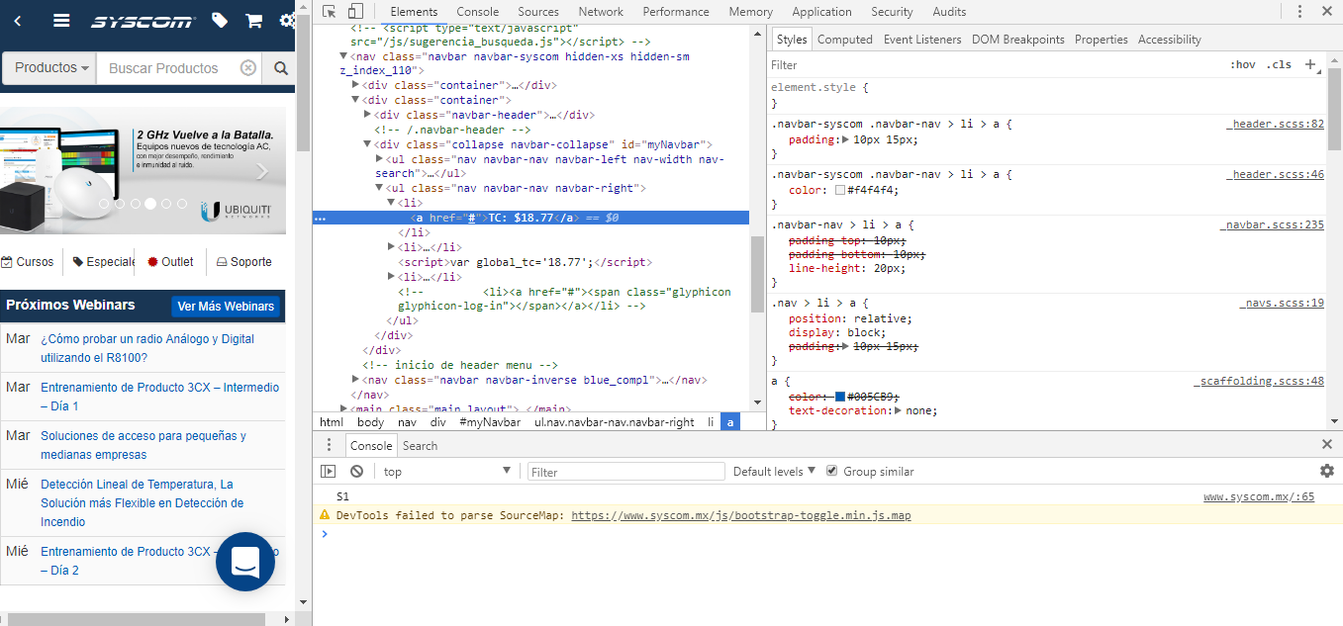Open the bootstrap-toggle.min.js.map link
The height and width of the screenshot is (626, 1343).
point(741,515)
